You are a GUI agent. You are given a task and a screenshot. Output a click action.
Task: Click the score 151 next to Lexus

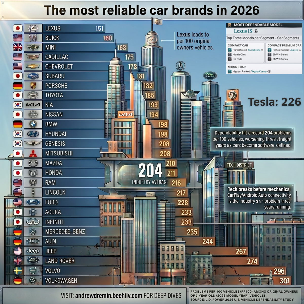[100, 28]
